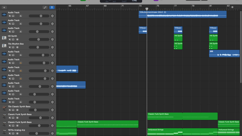Record-enable the 1970s Analog Arp track

17,133
